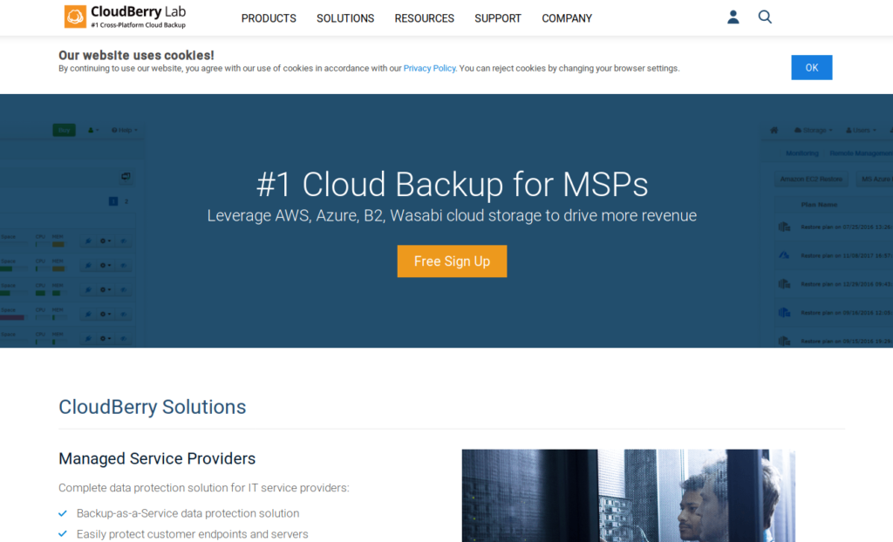Viewport: 893px width, 542px height.
Task: Open the RESOURCES menu
Action: point(425,18)
